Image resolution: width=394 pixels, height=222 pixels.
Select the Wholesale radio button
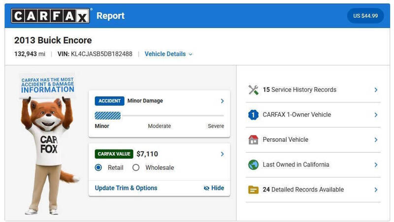coord(136,167)
